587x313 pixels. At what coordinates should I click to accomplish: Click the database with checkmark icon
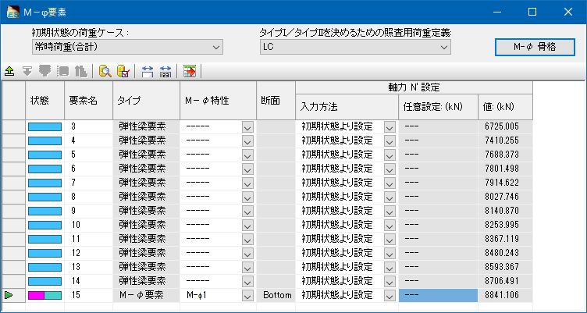coord(123,71)
